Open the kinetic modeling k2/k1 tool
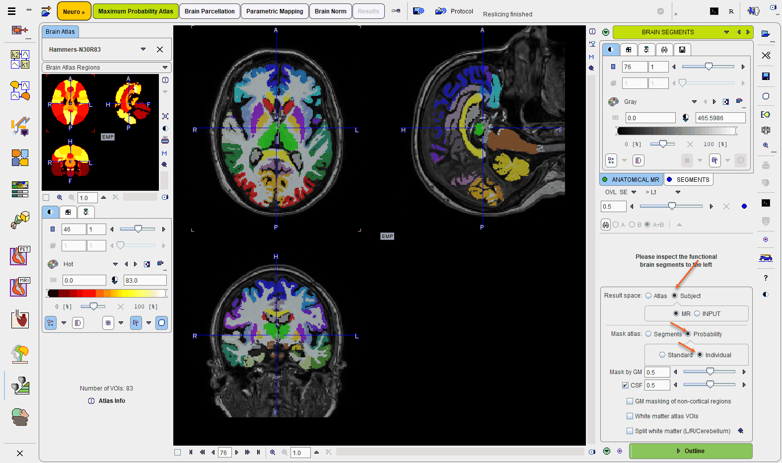Screen dimensions: 782x463 click(x=20, y=59)
